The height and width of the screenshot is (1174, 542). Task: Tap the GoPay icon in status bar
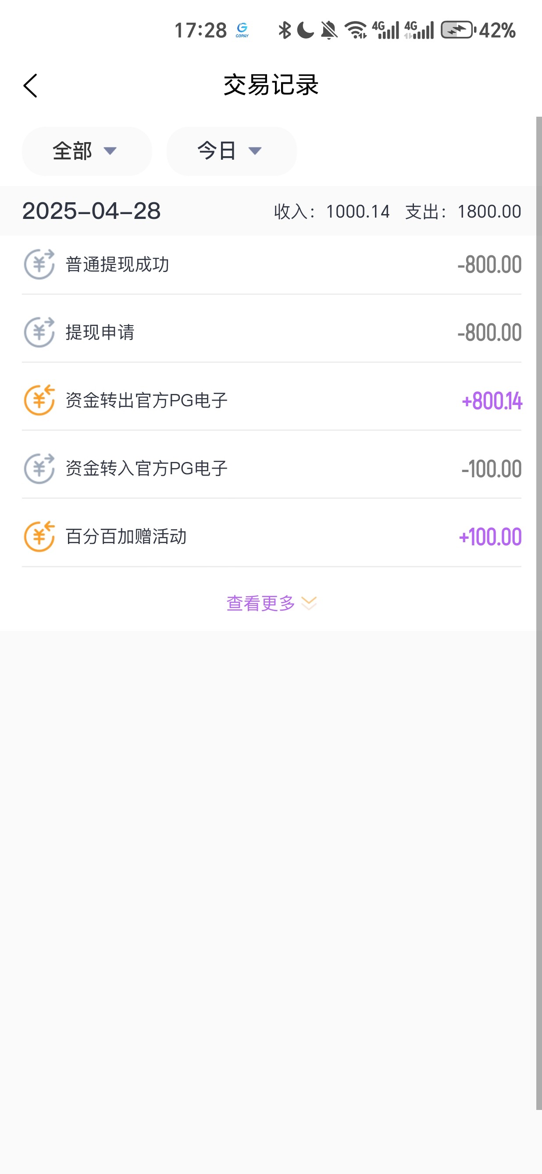(242, 31)
